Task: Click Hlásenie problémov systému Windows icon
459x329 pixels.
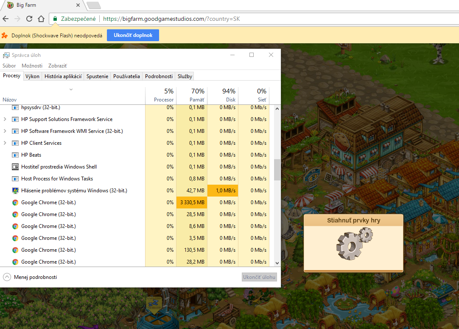Action: click(15, 191)
